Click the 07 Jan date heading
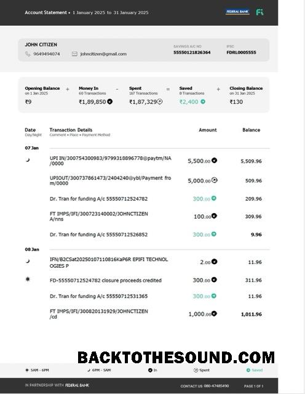Image resolution: width=305 pixels, height=394 pixels. [32, 148]
